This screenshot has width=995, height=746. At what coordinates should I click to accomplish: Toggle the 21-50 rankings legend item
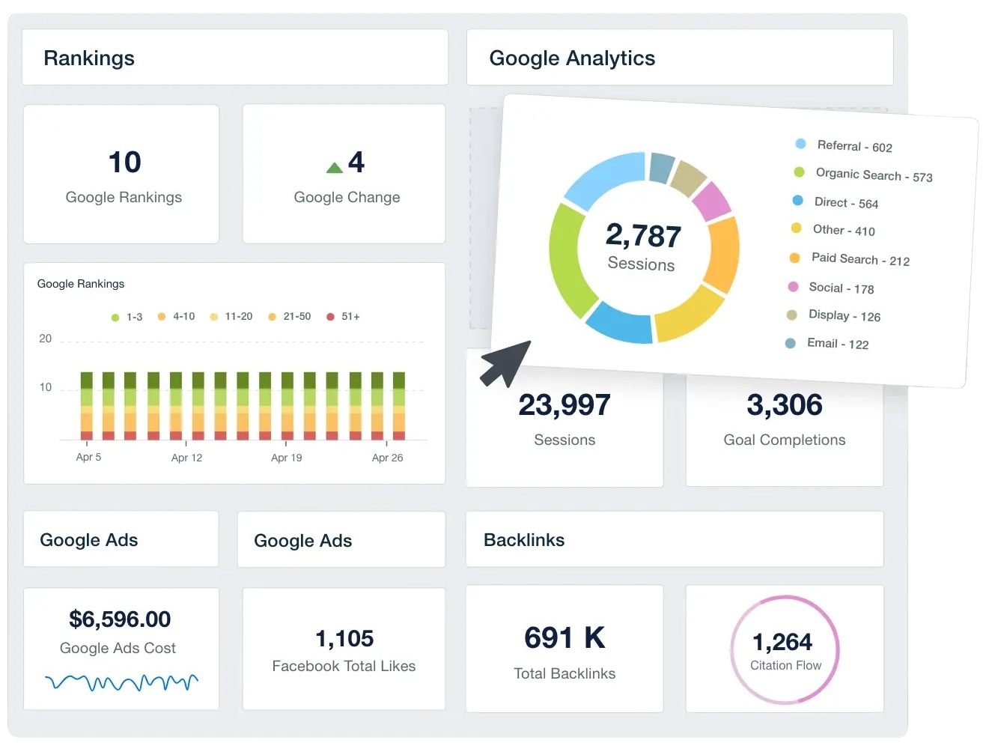pyautogui.click(x=290, y=317)
